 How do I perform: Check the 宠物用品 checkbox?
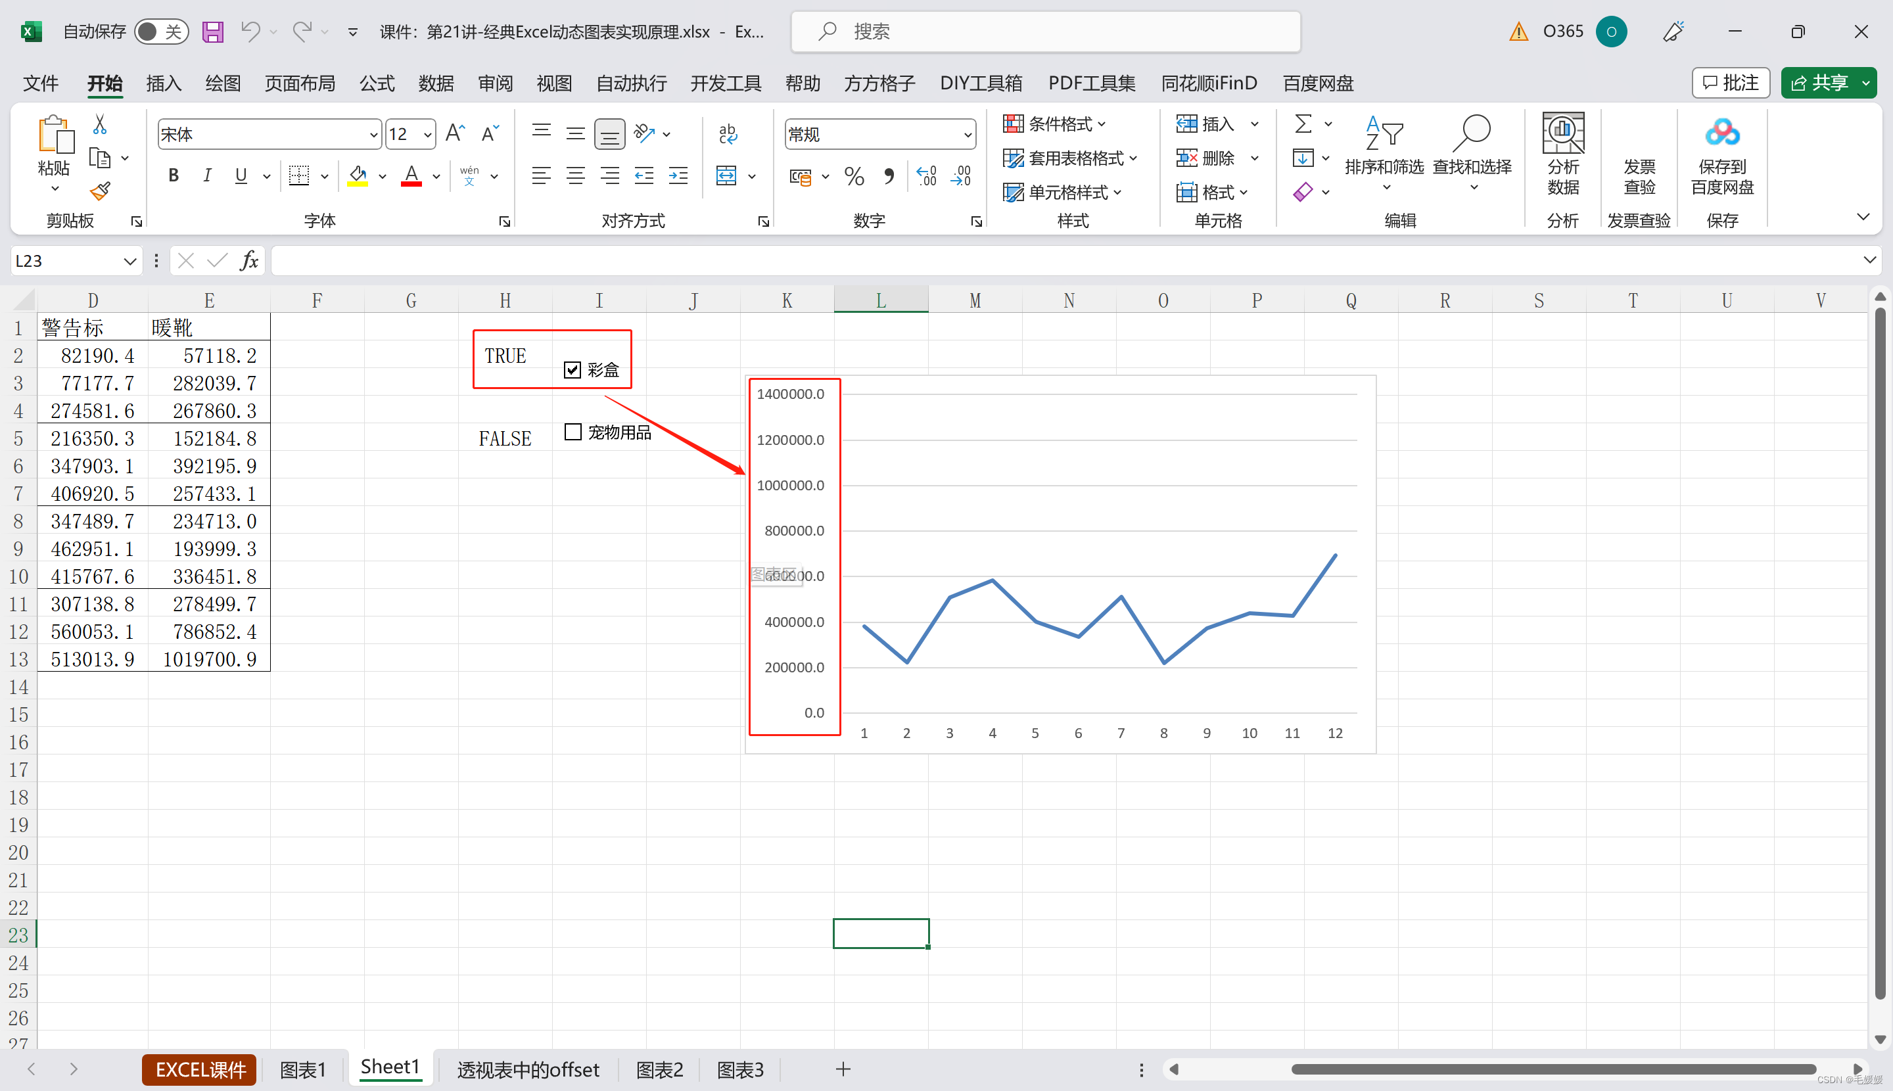573,432
